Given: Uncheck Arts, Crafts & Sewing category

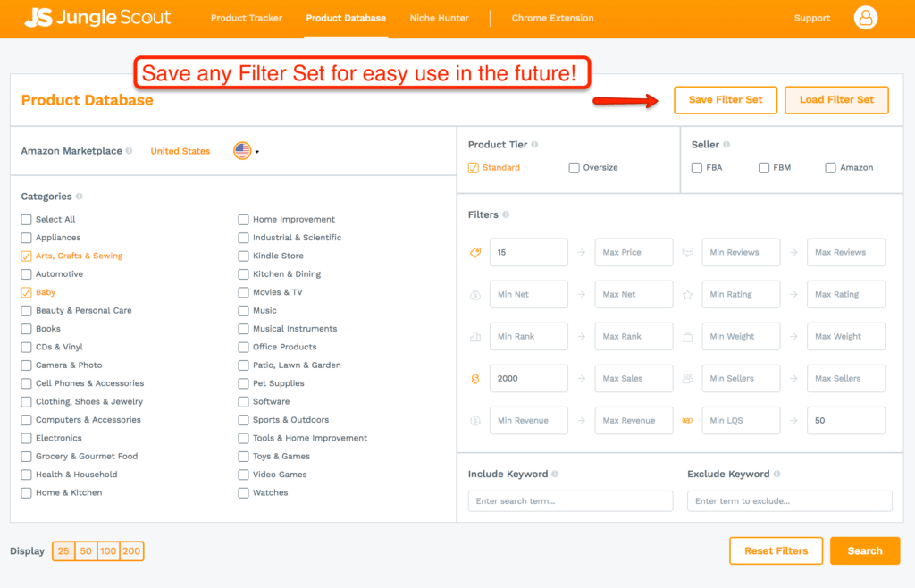Looking at the screenshot, I should (x=26, y=256).
